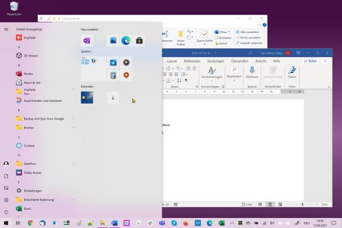Screen dimensions: 342x228
Task: Open the Calculator tile in Start menu
Action: coord(113,75)
